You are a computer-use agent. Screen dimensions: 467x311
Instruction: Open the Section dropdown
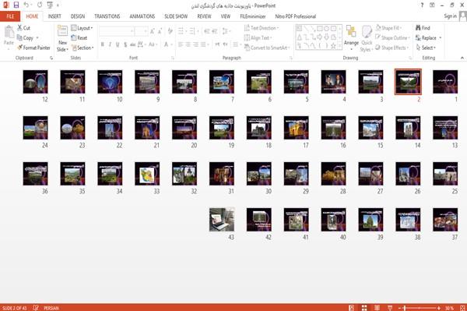(83, 48)
